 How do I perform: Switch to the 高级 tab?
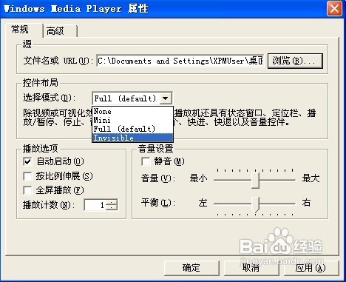(x=60, y=31)
